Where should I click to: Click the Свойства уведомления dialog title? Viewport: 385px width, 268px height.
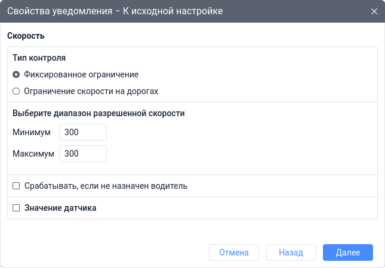point(115,12)
